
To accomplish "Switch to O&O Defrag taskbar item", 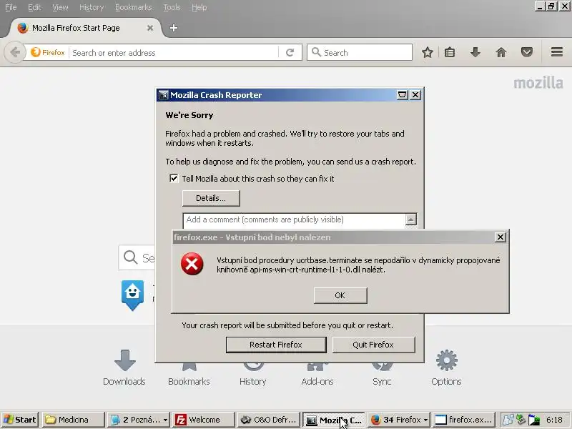I will click(269, 420).
